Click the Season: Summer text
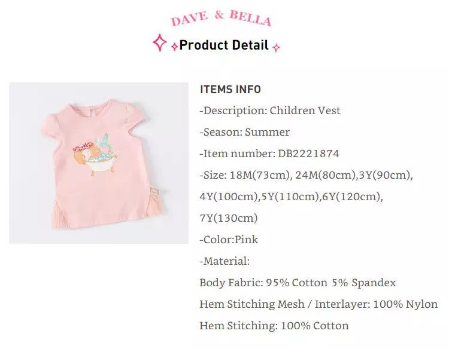Screen dimensions: 449x349 point(245,132)
